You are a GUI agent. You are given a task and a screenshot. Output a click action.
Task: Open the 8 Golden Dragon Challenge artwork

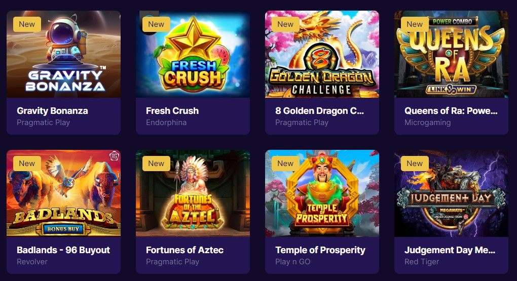coord(322,54)
